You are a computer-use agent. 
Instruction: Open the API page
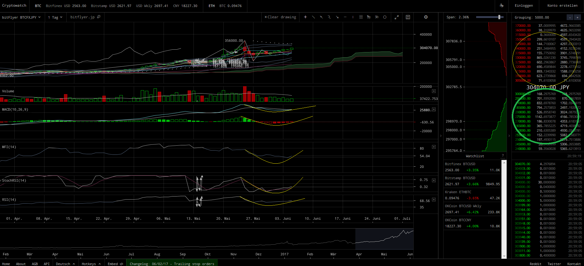click(x=47, y=264)
